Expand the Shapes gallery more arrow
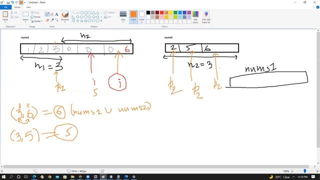This screenshot has height=180, width=320. (x=101, y=21)
